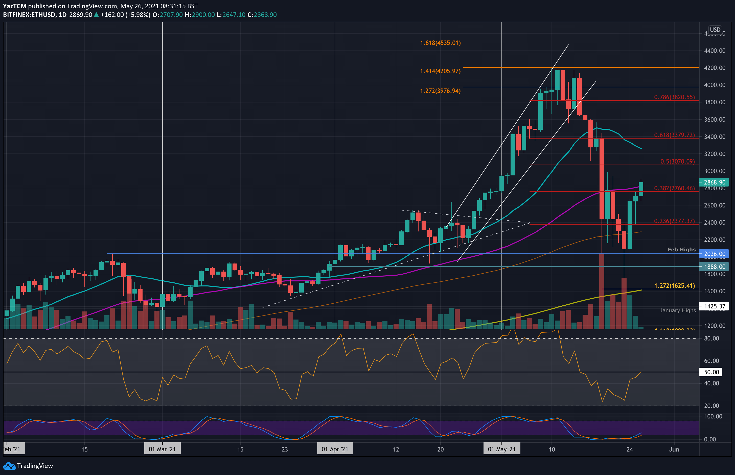This screenshot has height=475, width=735.
Task: Click the +162.00 (+5.98%) change text
Action: click(x=125, y=15)
